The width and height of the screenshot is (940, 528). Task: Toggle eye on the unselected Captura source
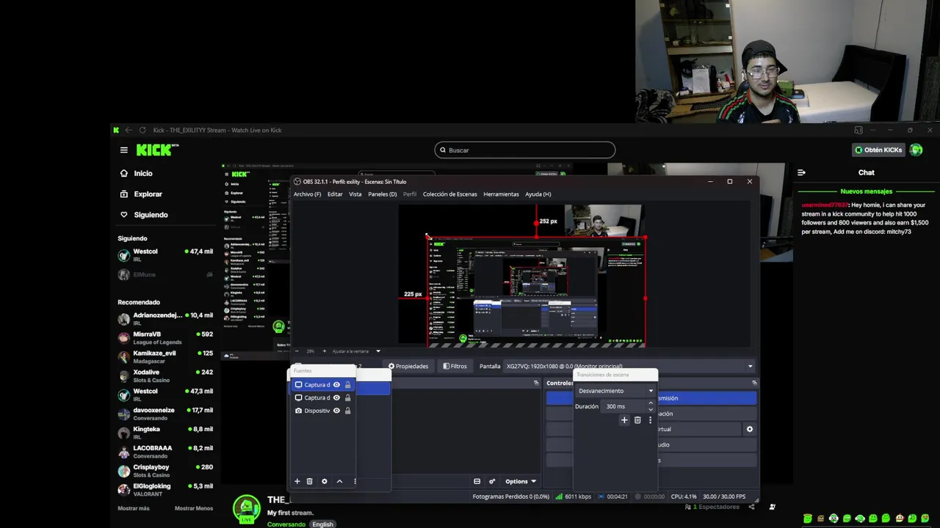tap(336, 397)
